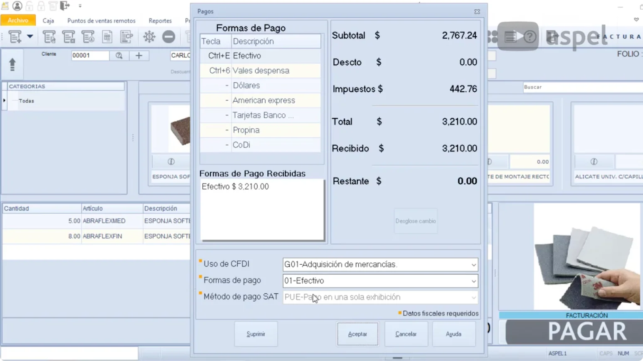Viewport: 643px width, 361px height.
Task: Click the sanding sponges product image
Action: click(x=587, y=256)
